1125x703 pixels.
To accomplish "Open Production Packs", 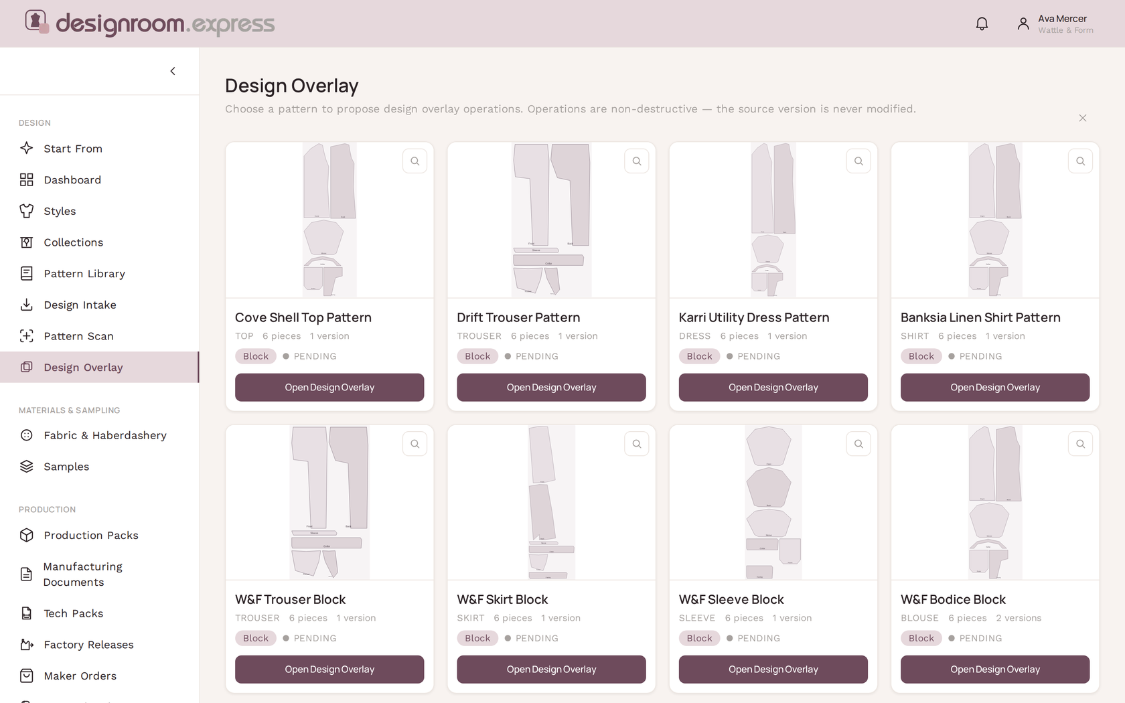I will tap(99, 535).
